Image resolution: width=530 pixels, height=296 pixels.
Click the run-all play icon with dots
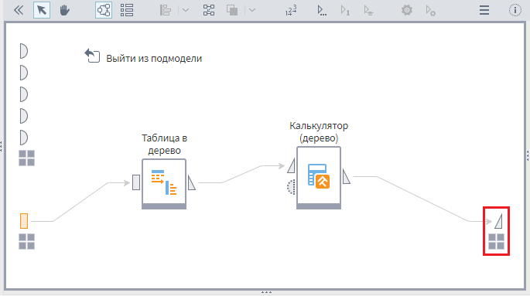point(322,10)
